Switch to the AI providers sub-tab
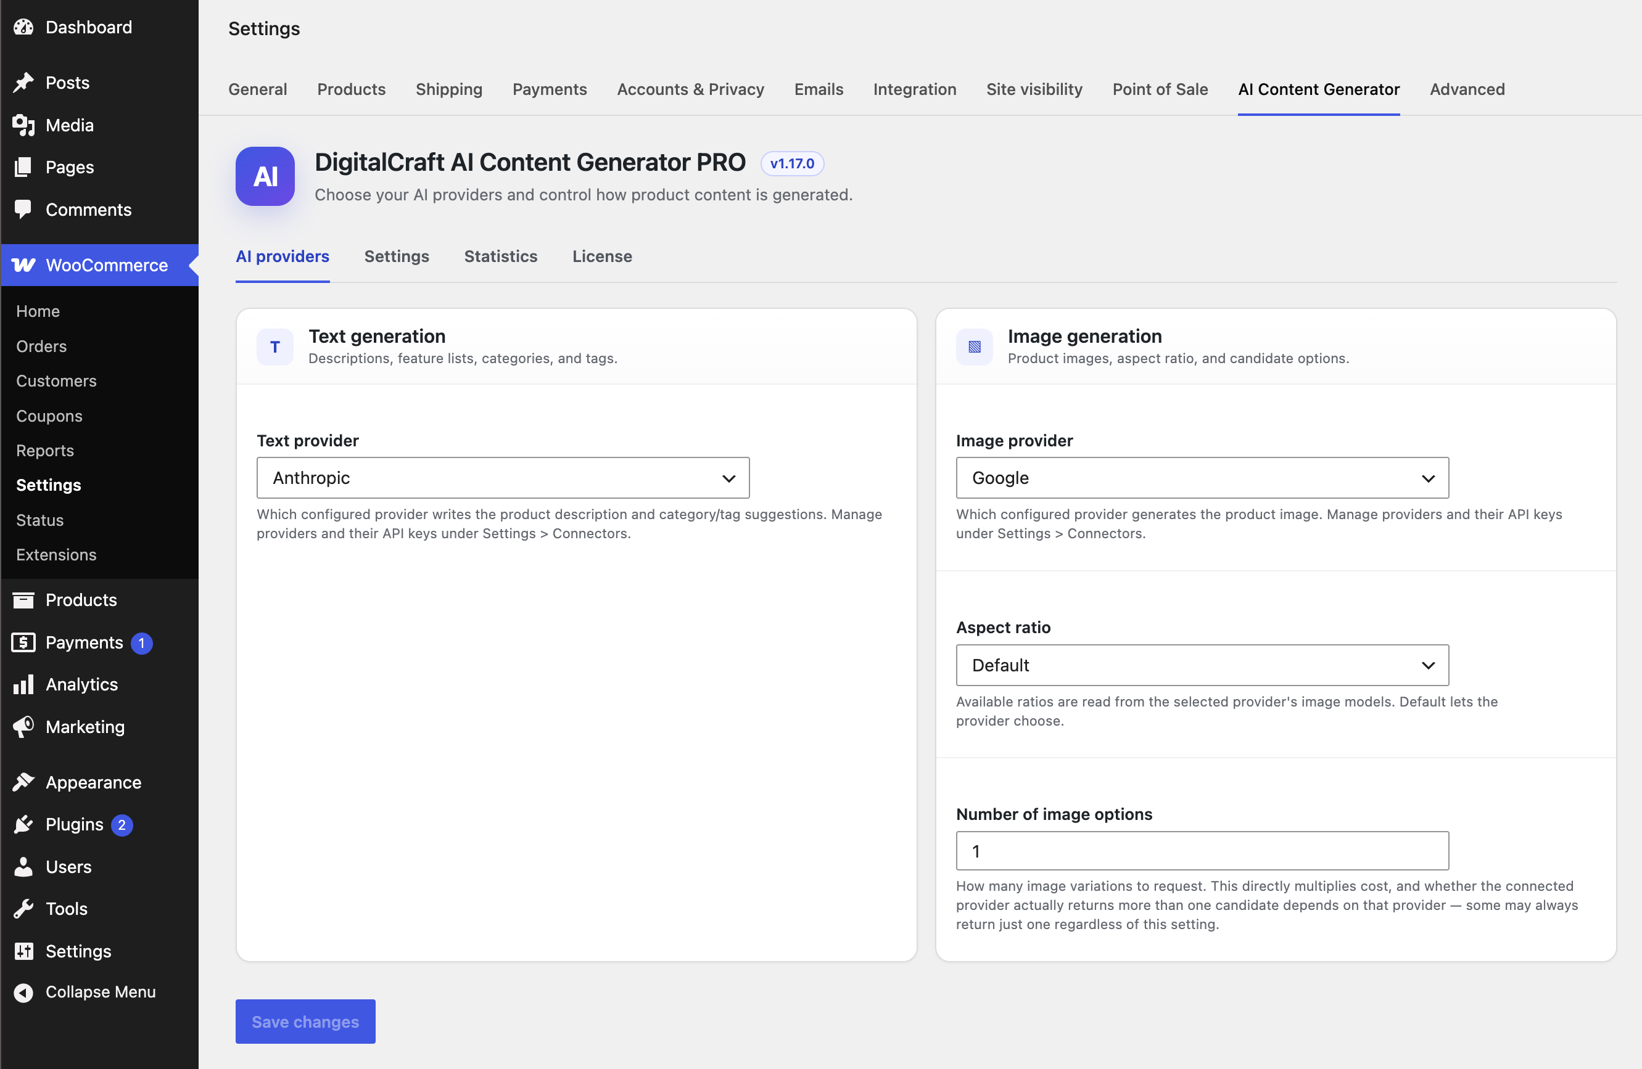Screen dimensions: 1642x1069 click(x=283, y=256)
